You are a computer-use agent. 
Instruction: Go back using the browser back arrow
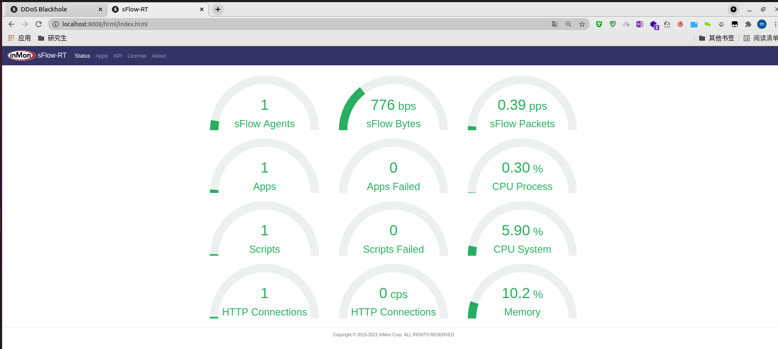(11, 24)
